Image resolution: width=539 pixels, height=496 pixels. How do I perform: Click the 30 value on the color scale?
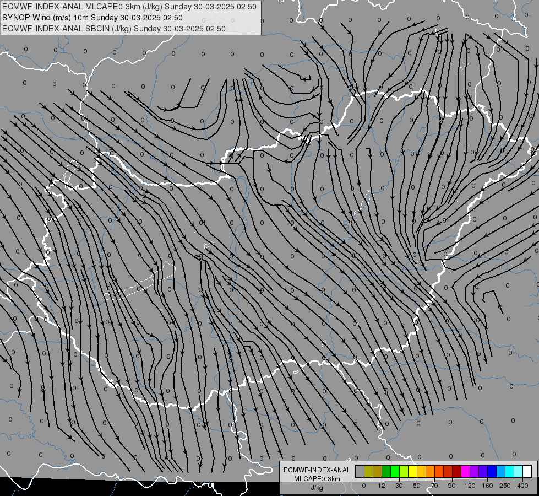pos(399,486)
